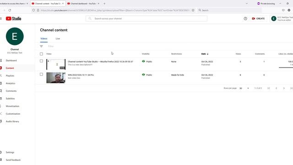This screenshot has height=165, width=293.
Task: Click the filter funnel icon
Action: pos(41,46)
